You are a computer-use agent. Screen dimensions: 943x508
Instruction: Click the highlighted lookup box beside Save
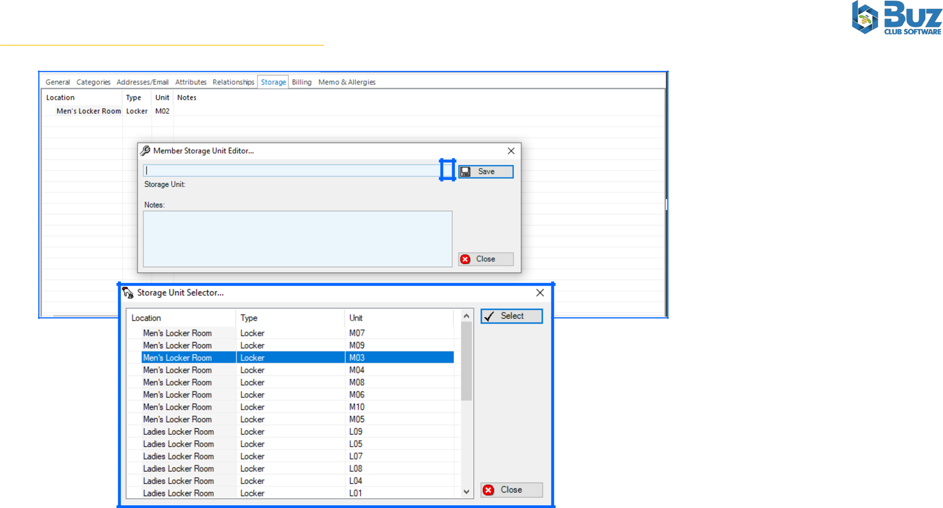(x=447, y=170)
